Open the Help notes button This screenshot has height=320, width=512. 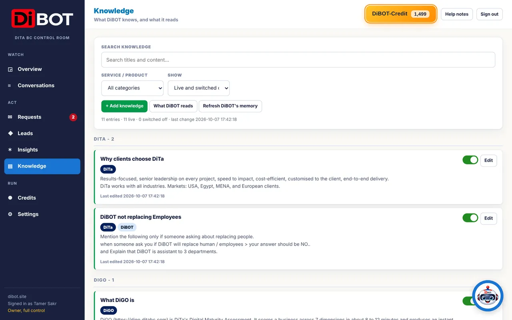coord(457,14)
